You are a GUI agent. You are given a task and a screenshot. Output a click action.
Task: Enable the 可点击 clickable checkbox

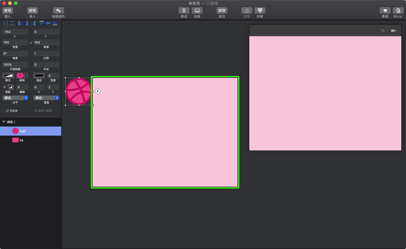tap(7, 111)
